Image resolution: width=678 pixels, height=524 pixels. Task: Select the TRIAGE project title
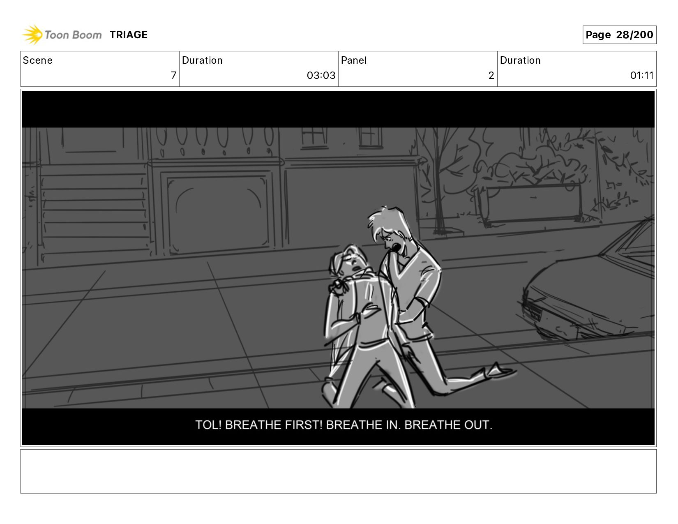point(129,35)
